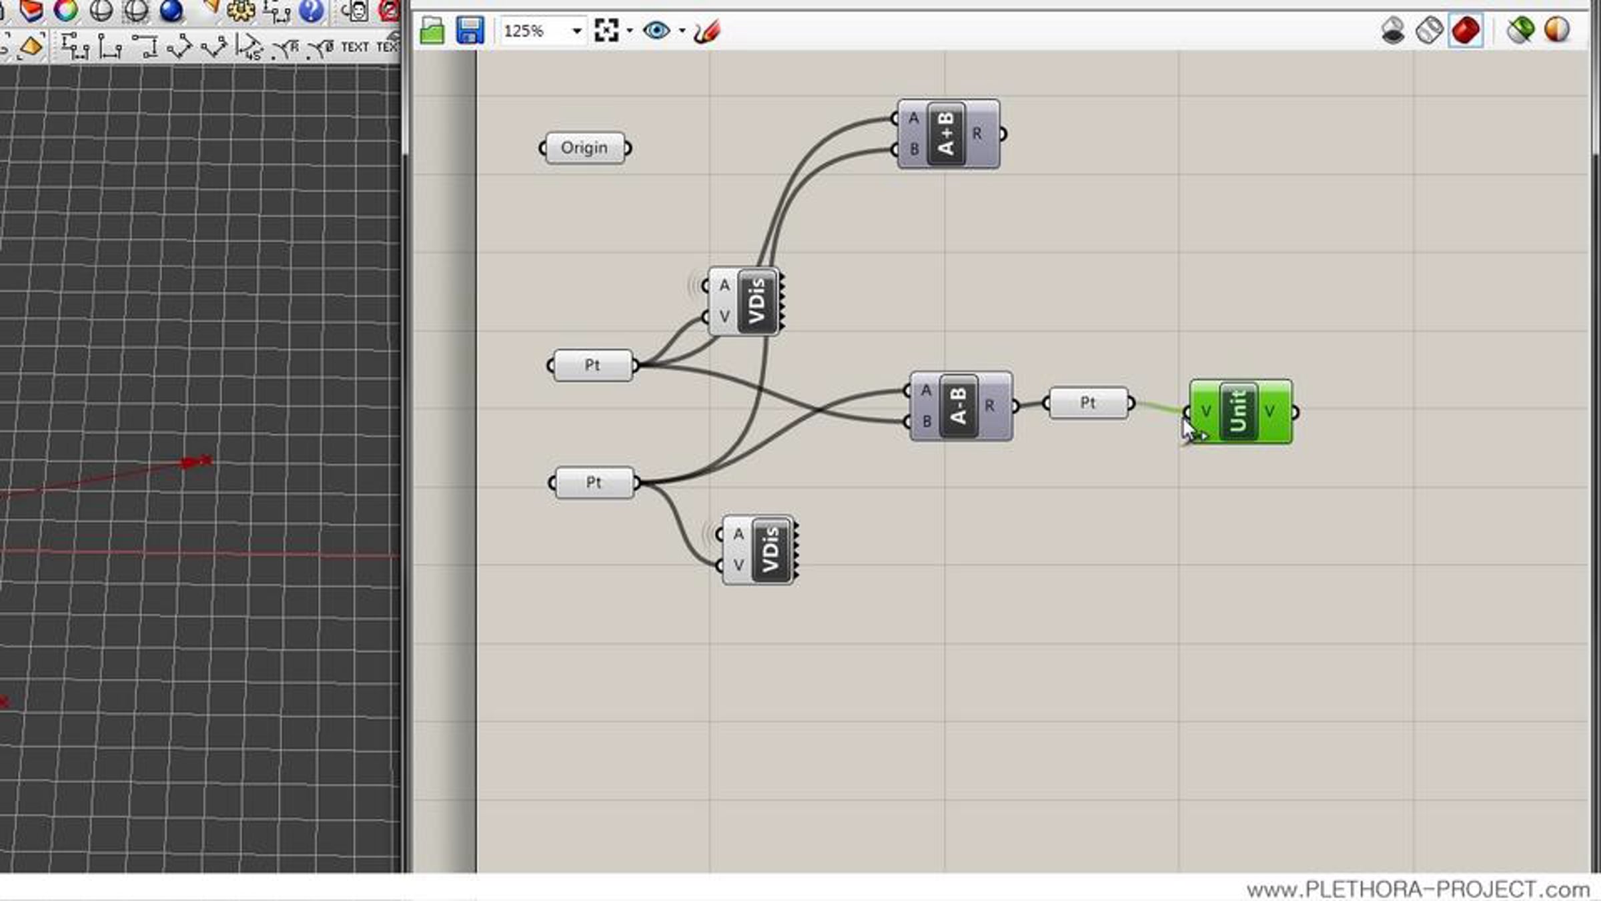This screenshot has height=901, width=1601.
Task: Expand arrow beside zoom extents icon
Action: click(x=630, y=31)
